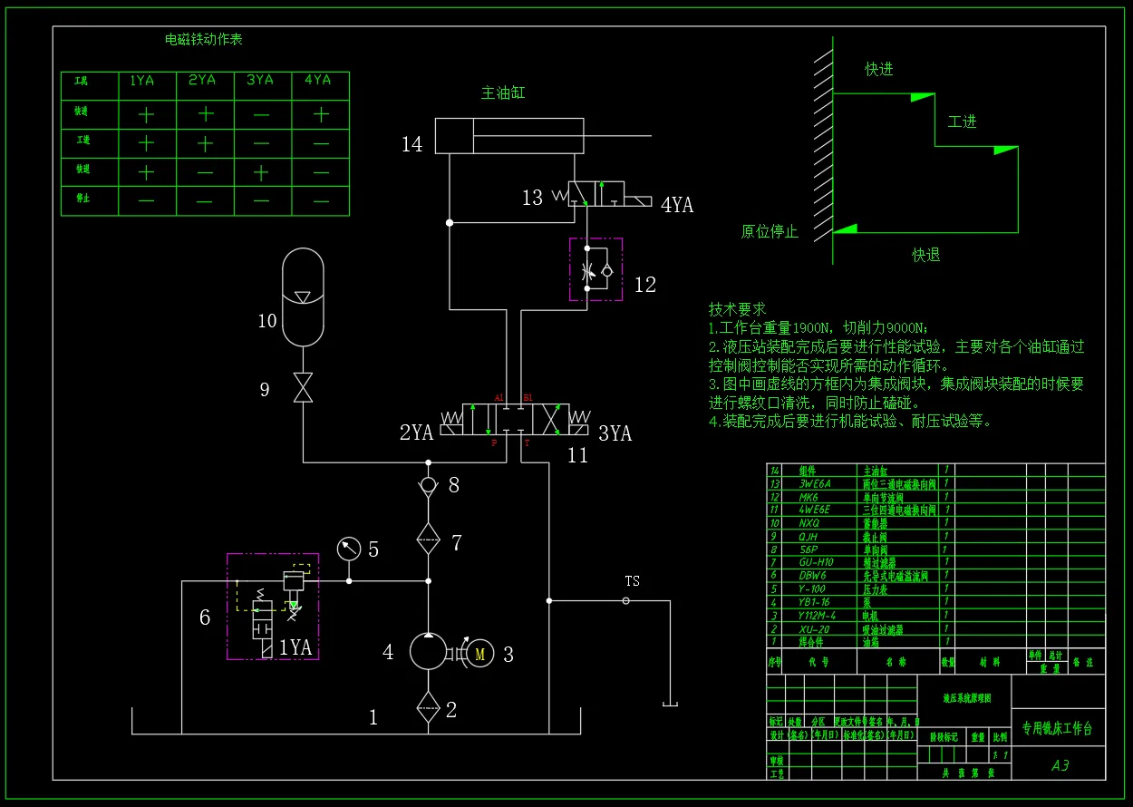Select the minus sign in 工进 row, 4YA column
Viewport: 1133px width, 807px height.
tap(320, 143)
